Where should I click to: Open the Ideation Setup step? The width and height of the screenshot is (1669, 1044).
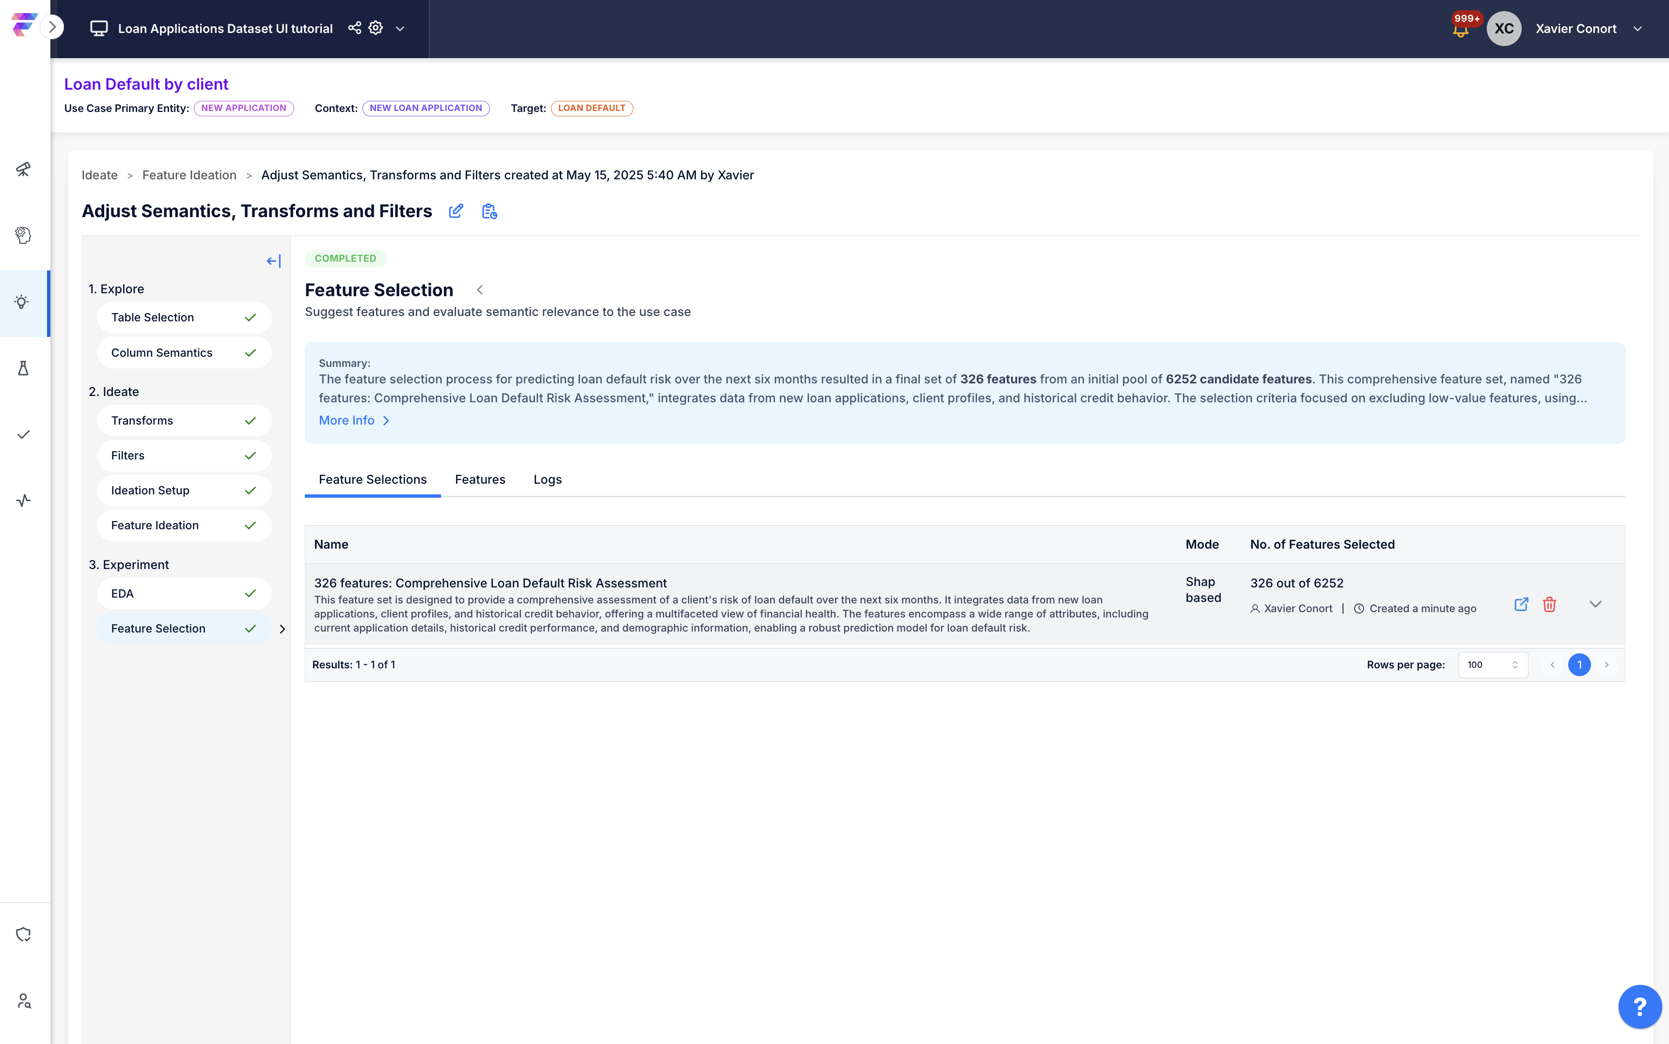pos(184,490)
